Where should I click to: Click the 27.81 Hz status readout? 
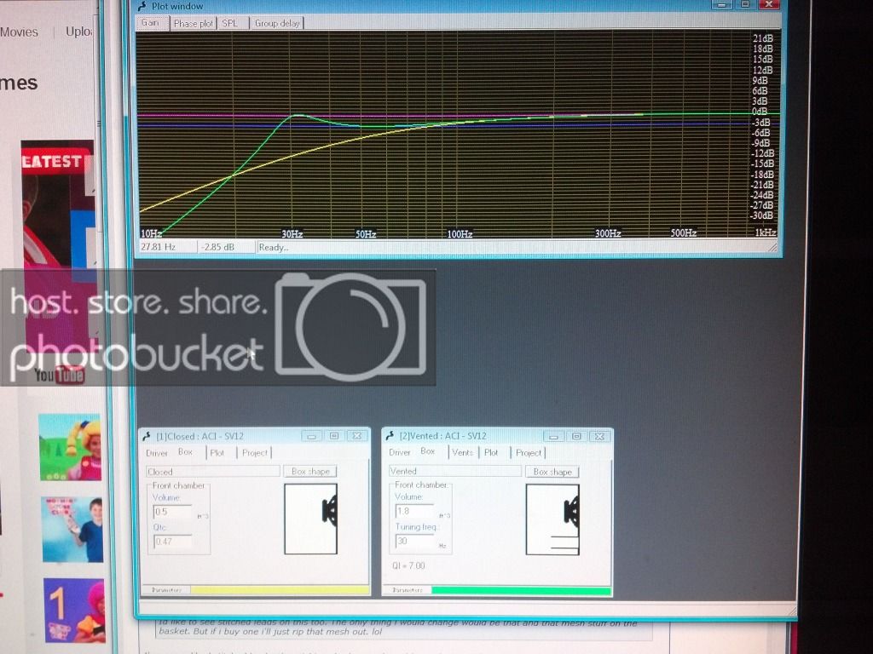coord(158,247)
